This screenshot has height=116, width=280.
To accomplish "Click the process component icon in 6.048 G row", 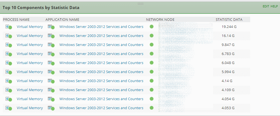I will (x=8, y=63).
